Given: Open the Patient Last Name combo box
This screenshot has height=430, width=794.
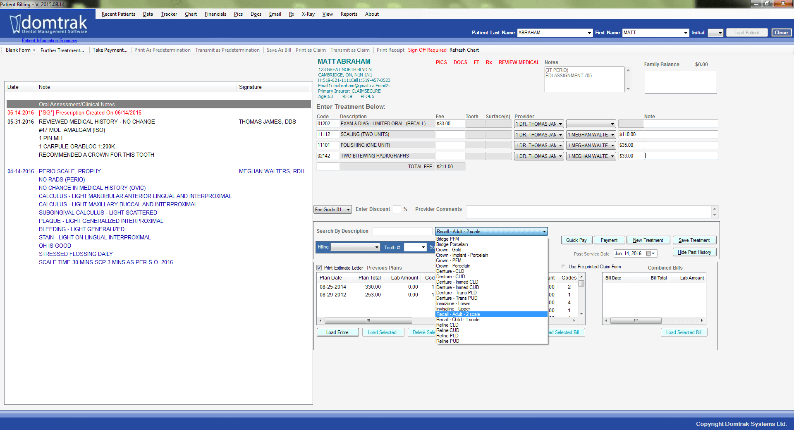Looking at the screenshot, I should (589, 33).
